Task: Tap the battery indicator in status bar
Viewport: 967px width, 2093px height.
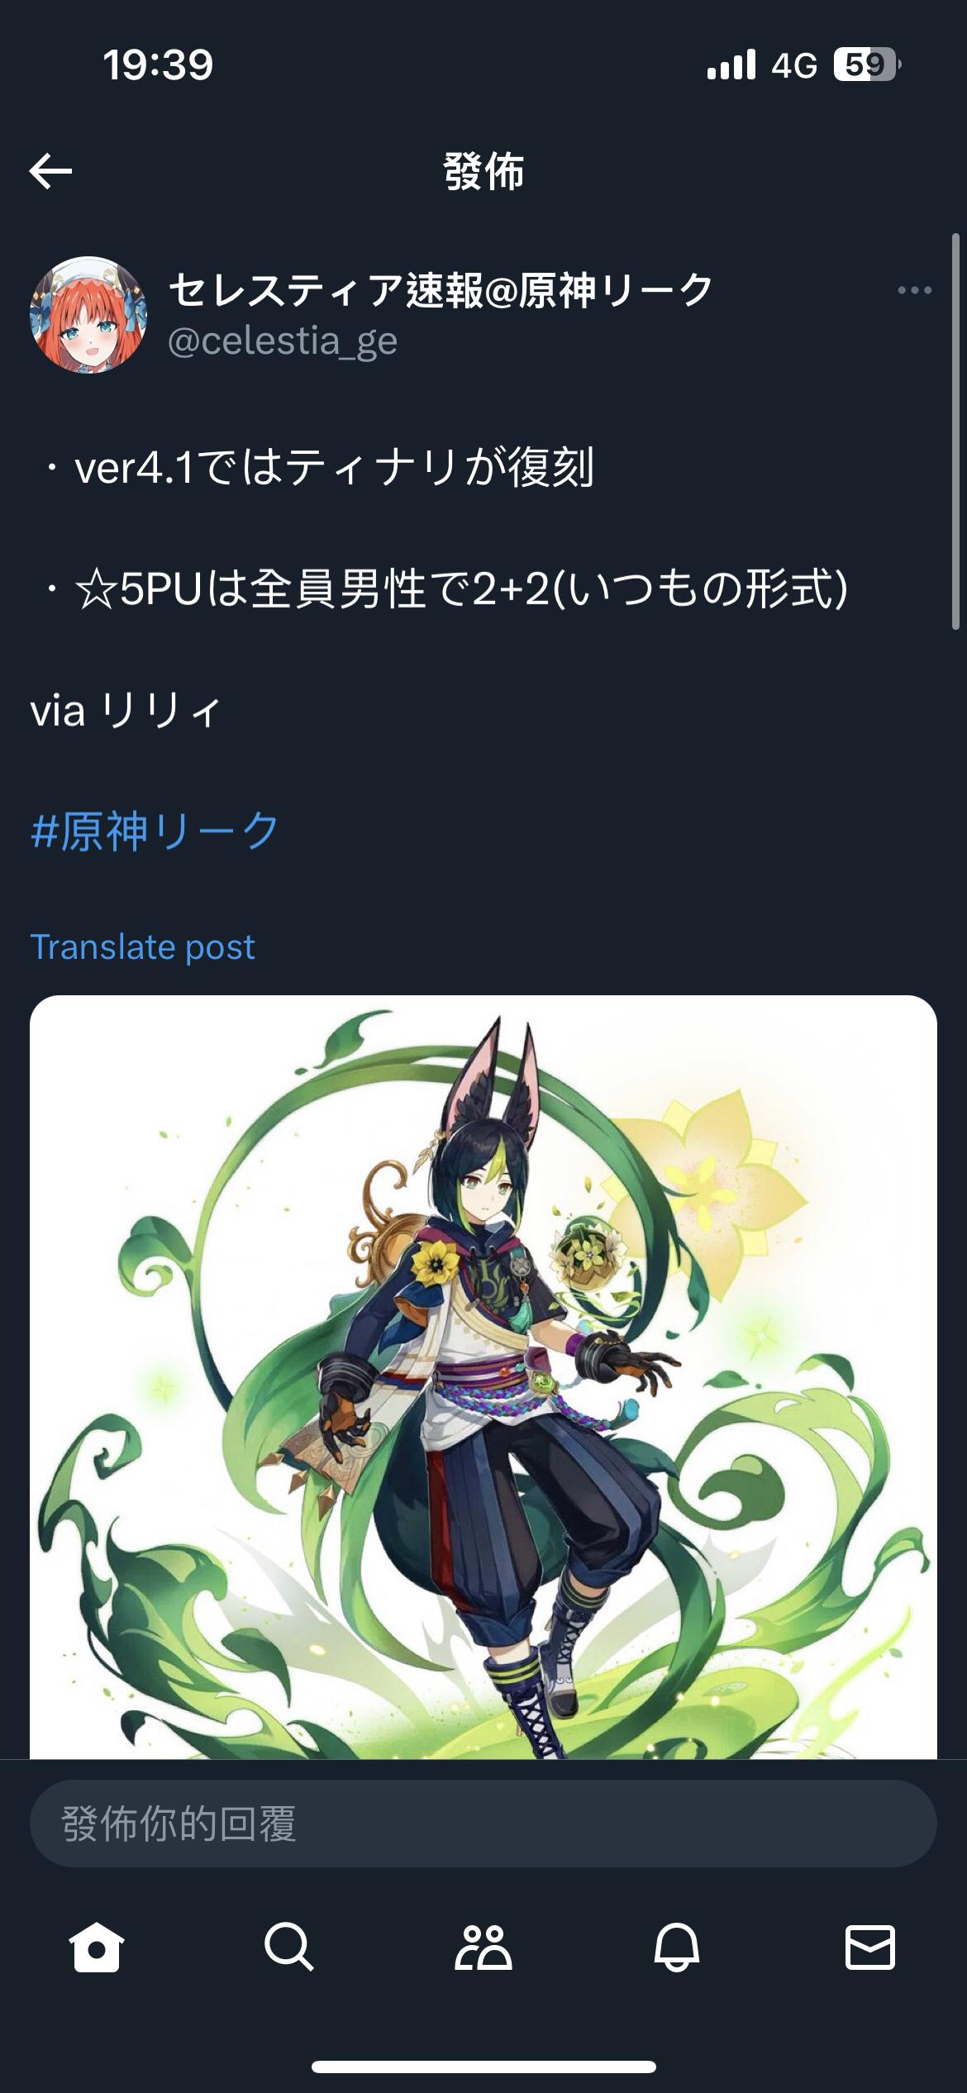Action: (x=866, y=64)
